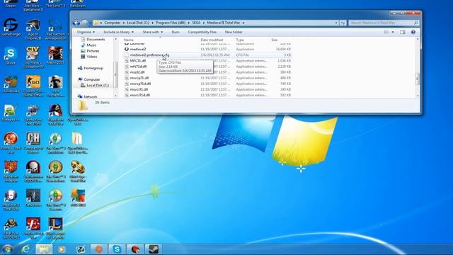Open the Organize dropdown menu
Image resolution: width=453 pixels, height=255 pixels.
coord(86,32)
